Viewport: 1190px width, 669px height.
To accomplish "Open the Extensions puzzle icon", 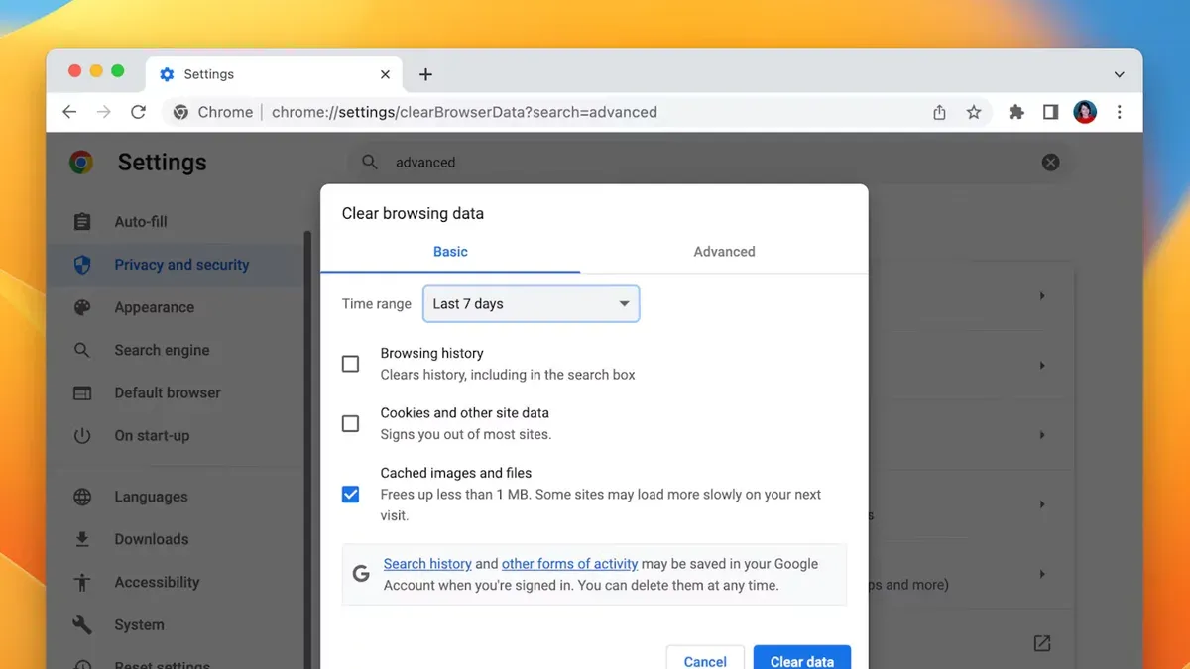I will coord(1016,112).
